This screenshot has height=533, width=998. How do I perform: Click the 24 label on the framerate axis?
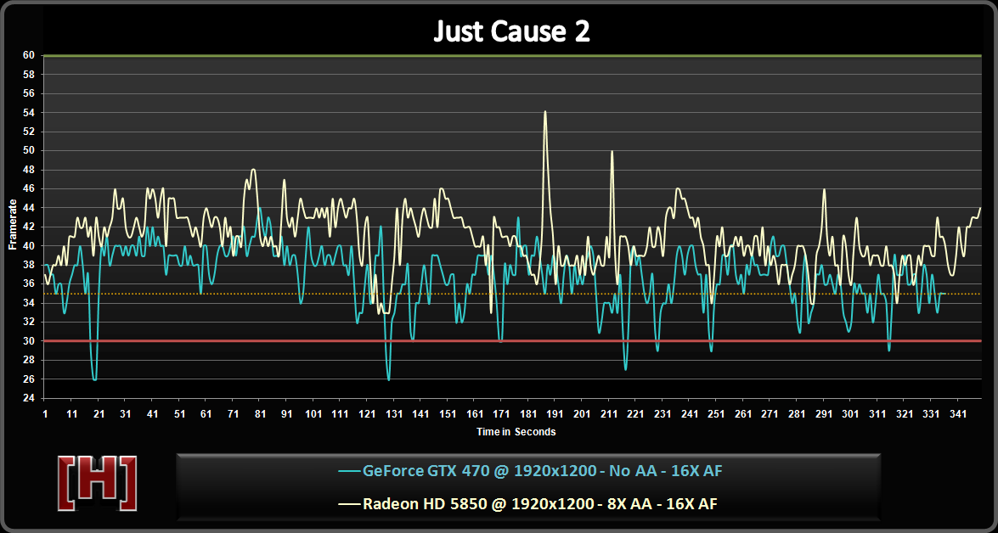point(29,399)
